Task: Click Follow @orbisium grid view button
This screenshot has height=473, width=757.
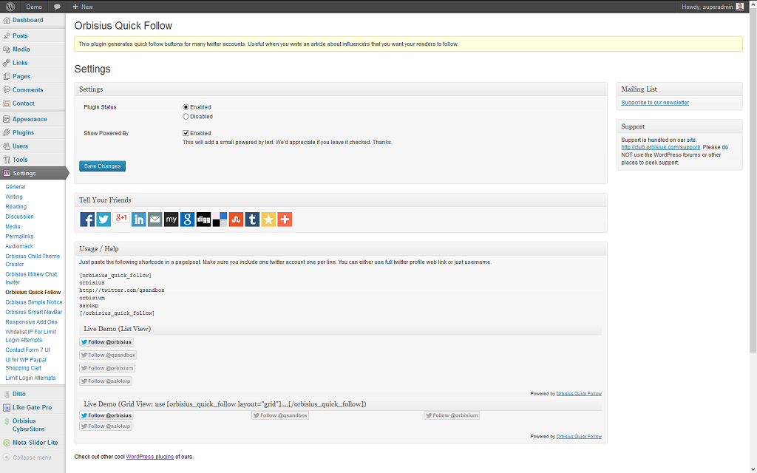Action: tap(452, 415)
